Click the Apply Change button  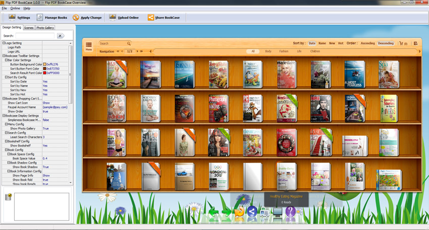click(x=87, y=18)
